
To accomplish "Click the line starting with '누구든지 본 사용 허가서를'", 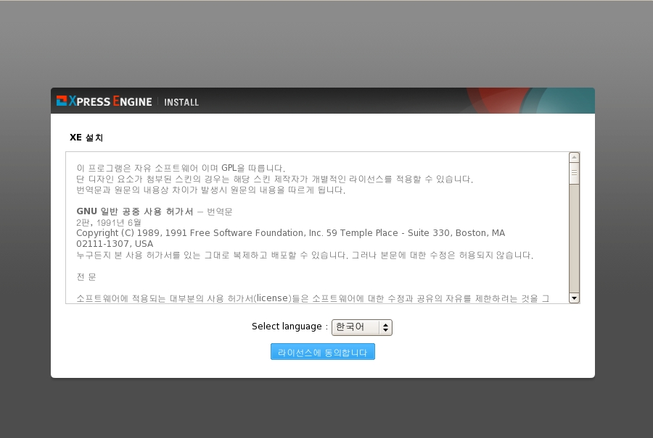I will (x=305, y=255).
